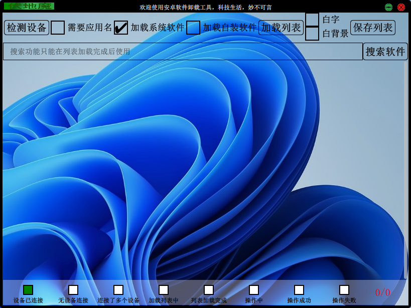
Task: Toggle the 白背景 checkbox
Action: coord(312,34)
